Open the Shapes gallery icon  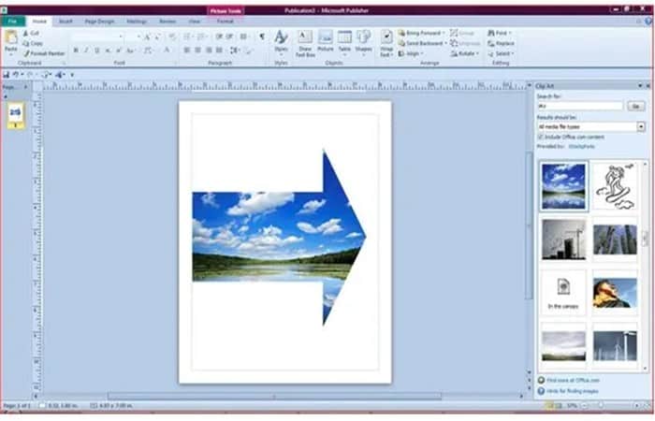click(363, 41)
